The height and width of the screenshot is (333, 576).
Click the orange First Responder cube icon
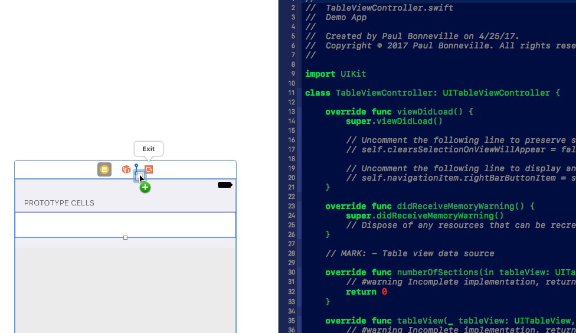[x=126, y=169]
